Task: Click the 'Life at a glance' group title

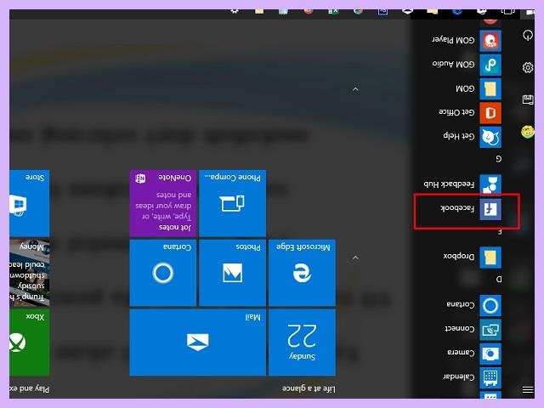Action: click(x=309, y=389)
